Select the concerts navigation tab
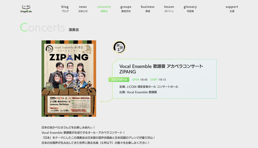The image size is (258, 148). coord(104,9)
